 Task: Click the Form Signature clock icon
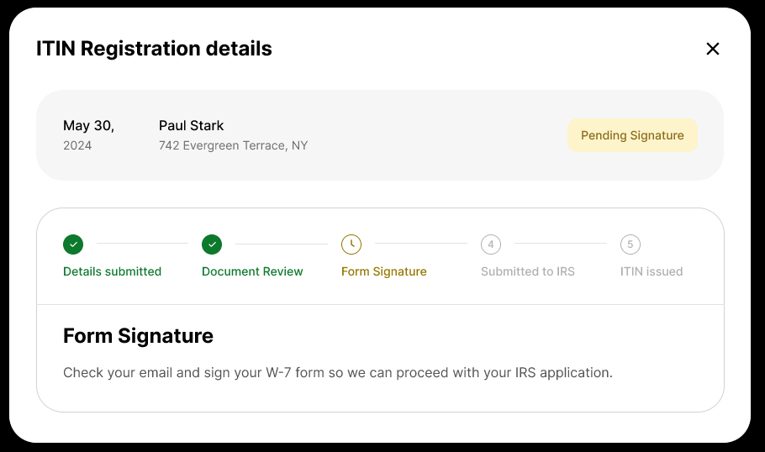point(351,244)
